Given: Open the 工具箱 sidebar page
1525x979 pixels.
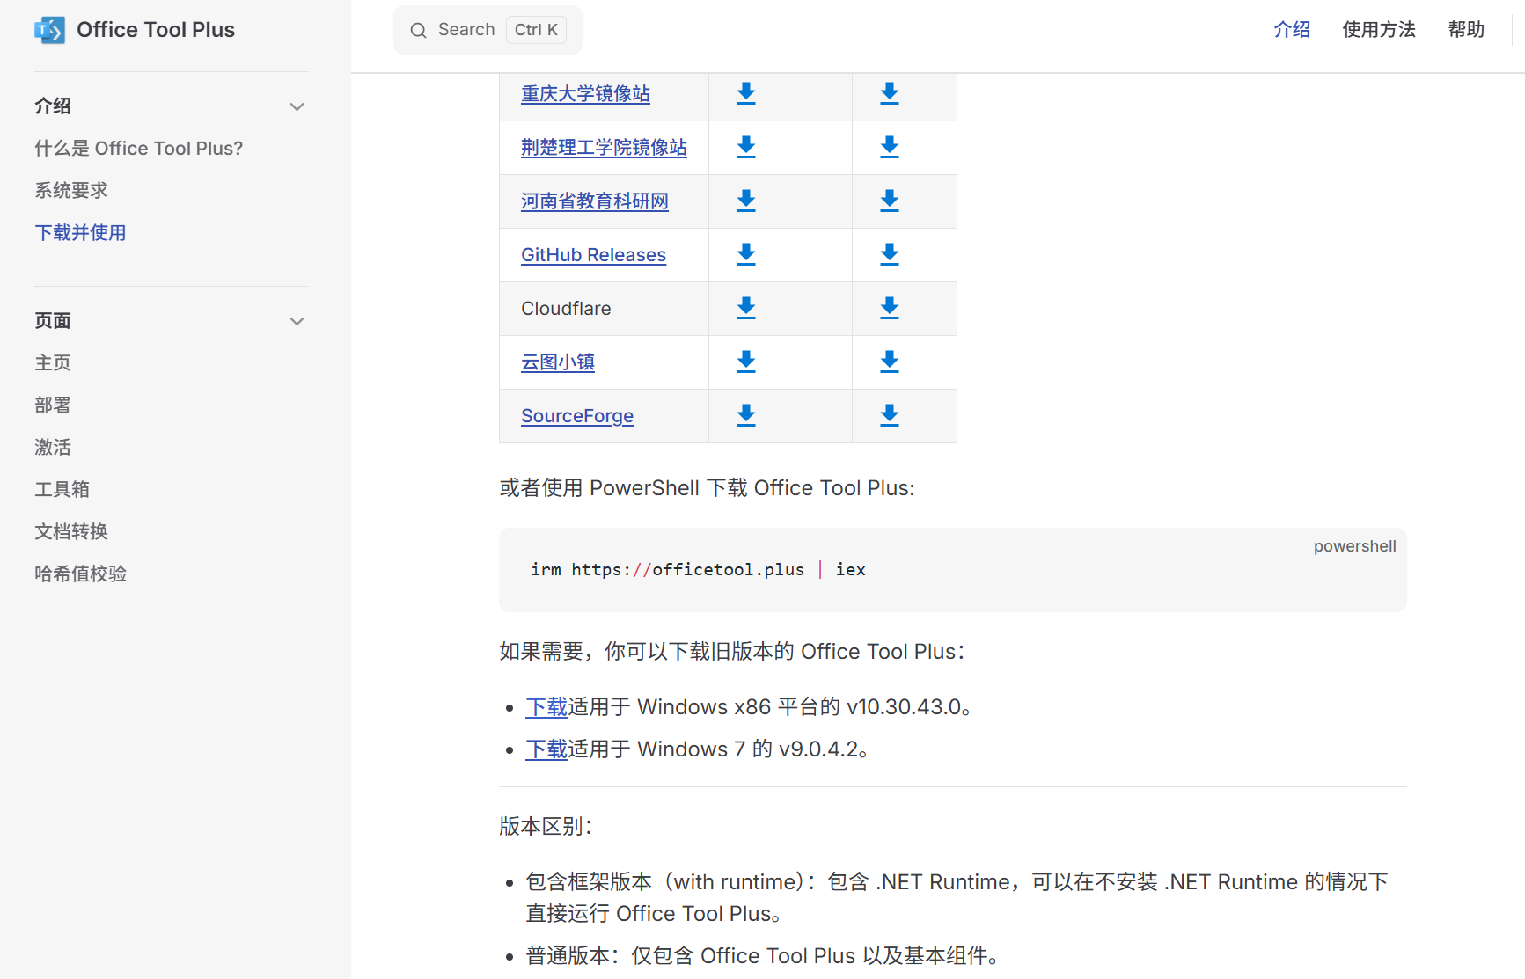Looking at the screenshot, I should [x=62, y=490].
